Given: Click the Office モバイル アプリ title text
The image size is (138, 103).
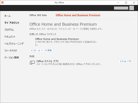Looking at the screenshot, I should coord(47,61).
